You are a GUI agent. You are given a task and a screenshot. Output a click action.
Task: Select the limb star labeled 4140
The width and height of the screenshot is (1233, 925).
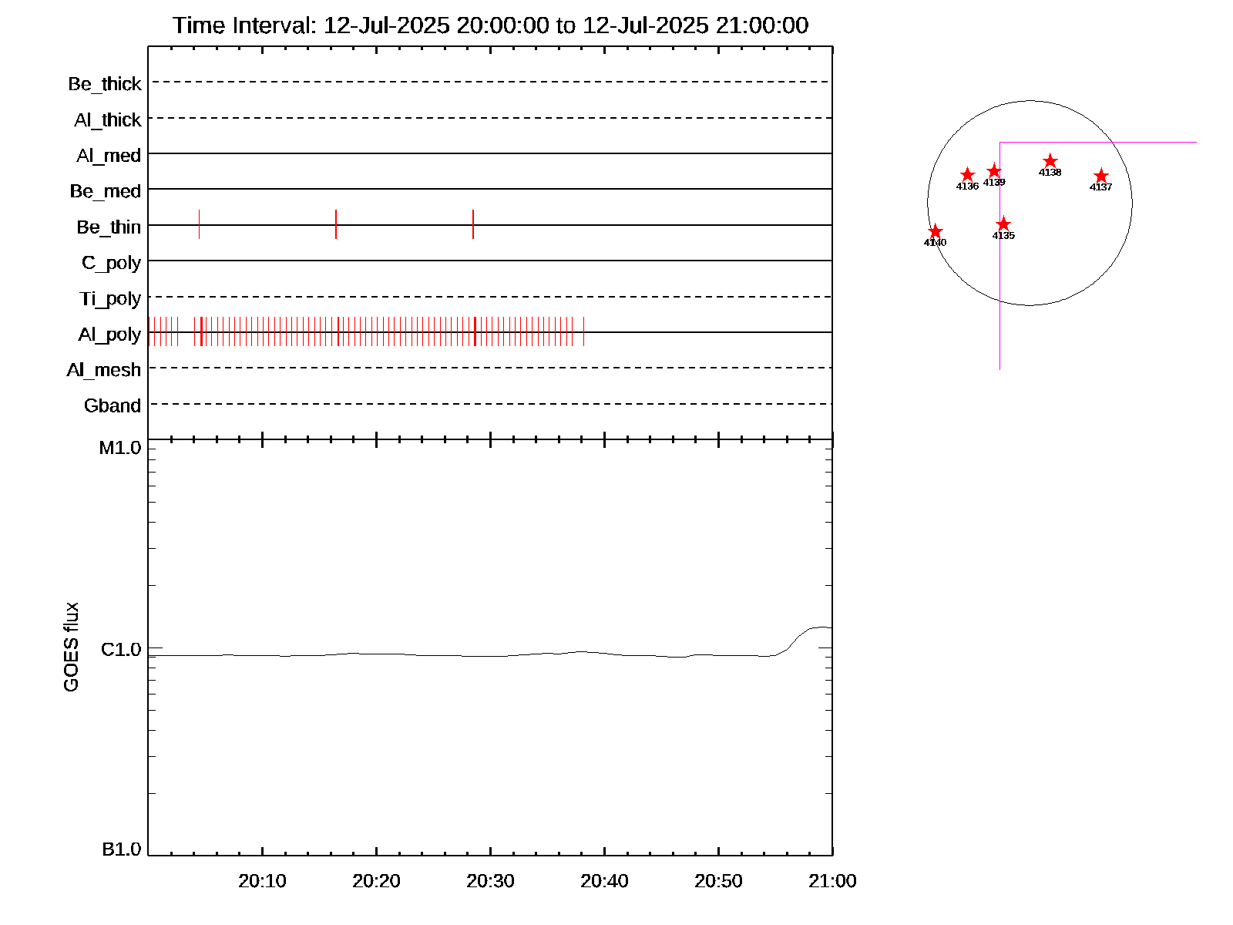[935, 231]
